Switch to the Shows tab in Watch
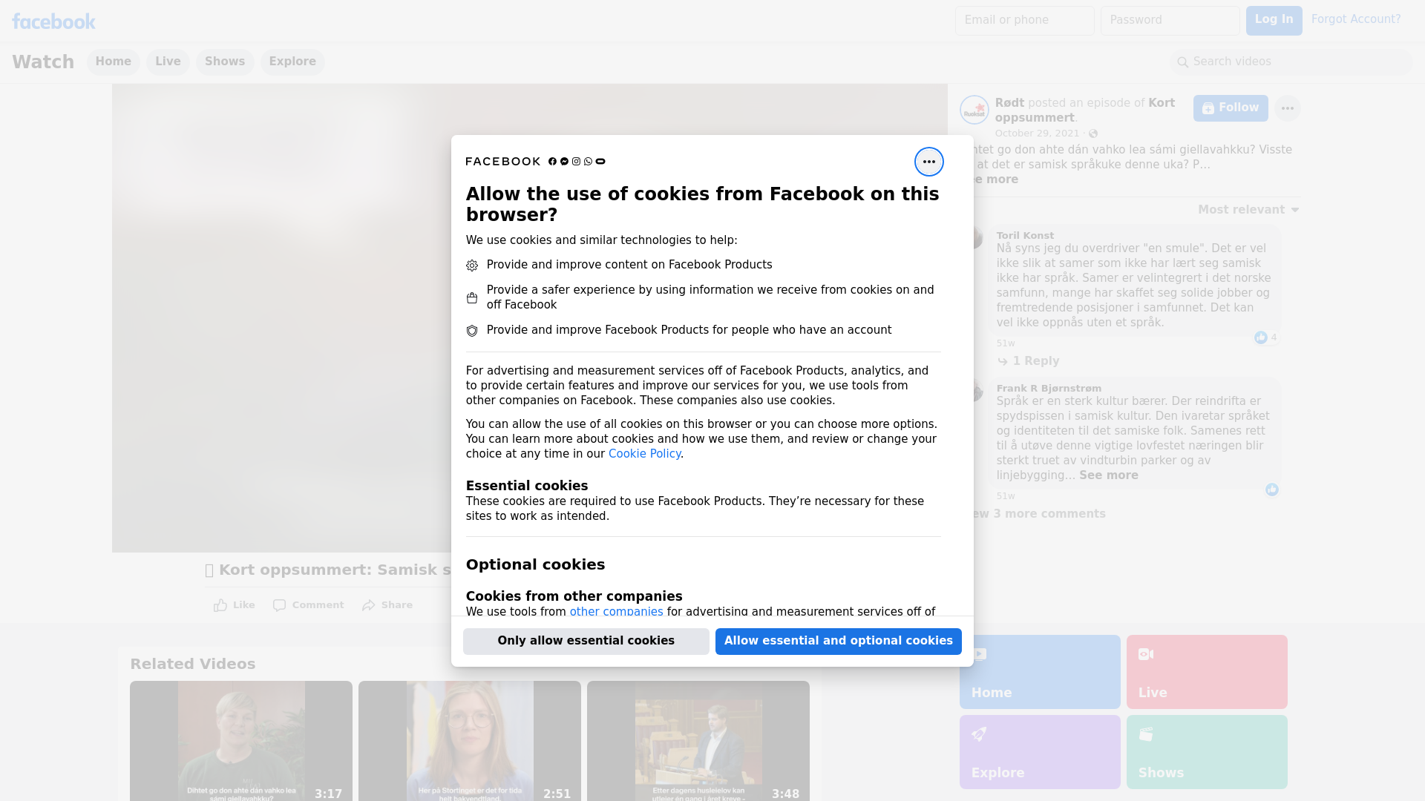This screenshot has width=1425, height=801. [225, 62]
